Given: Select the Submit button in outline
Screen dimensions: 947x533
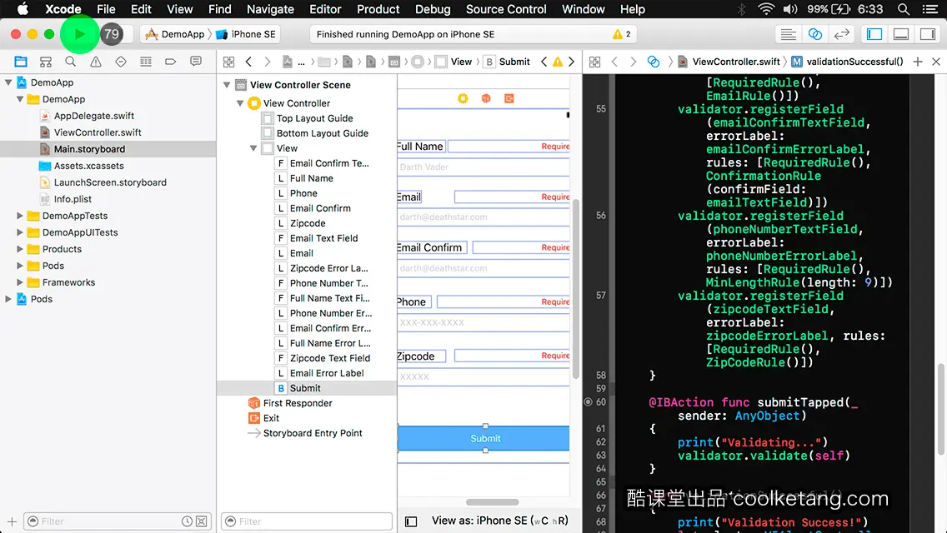Looking at the screenshot, I should coord(306,388).
